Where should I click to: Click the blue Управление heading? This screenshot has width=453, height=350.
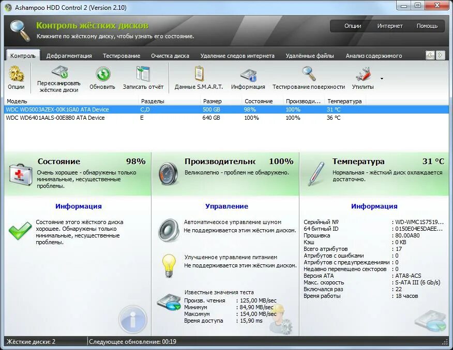(x=226, y=206)
